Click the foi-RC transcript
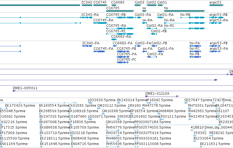 [x=185, y=28]
